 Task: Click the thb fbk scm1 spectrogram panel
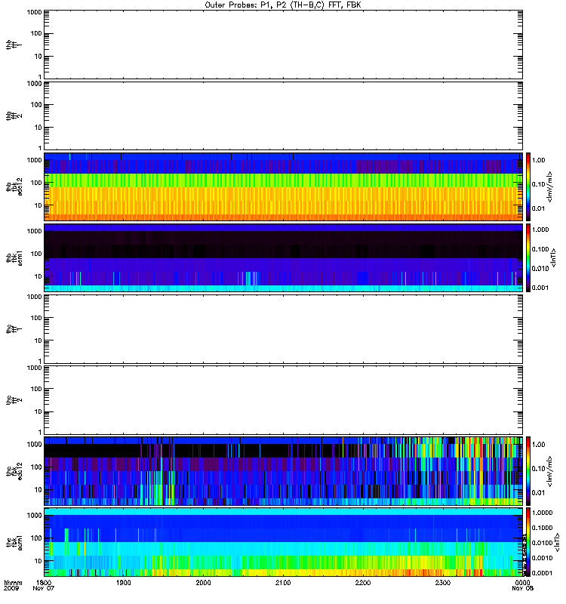[284, 257]
